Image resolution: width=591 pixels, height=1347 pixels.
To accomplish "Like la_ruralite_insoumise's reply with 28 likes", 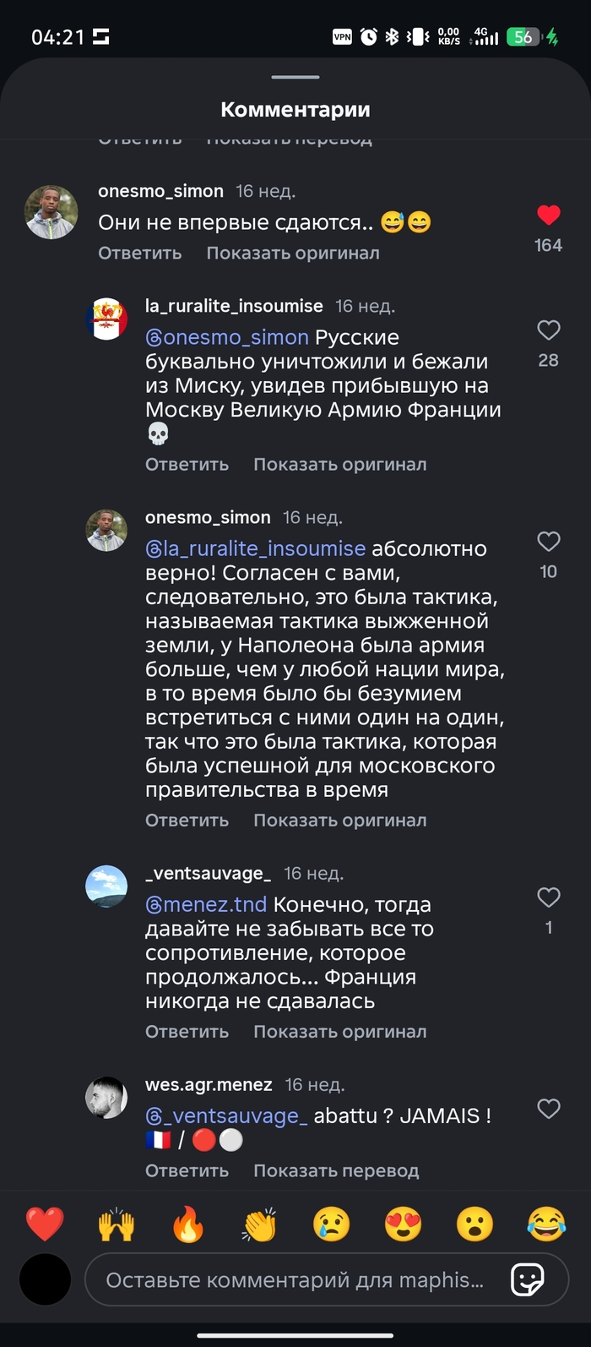I will click(x=549, y=330).
